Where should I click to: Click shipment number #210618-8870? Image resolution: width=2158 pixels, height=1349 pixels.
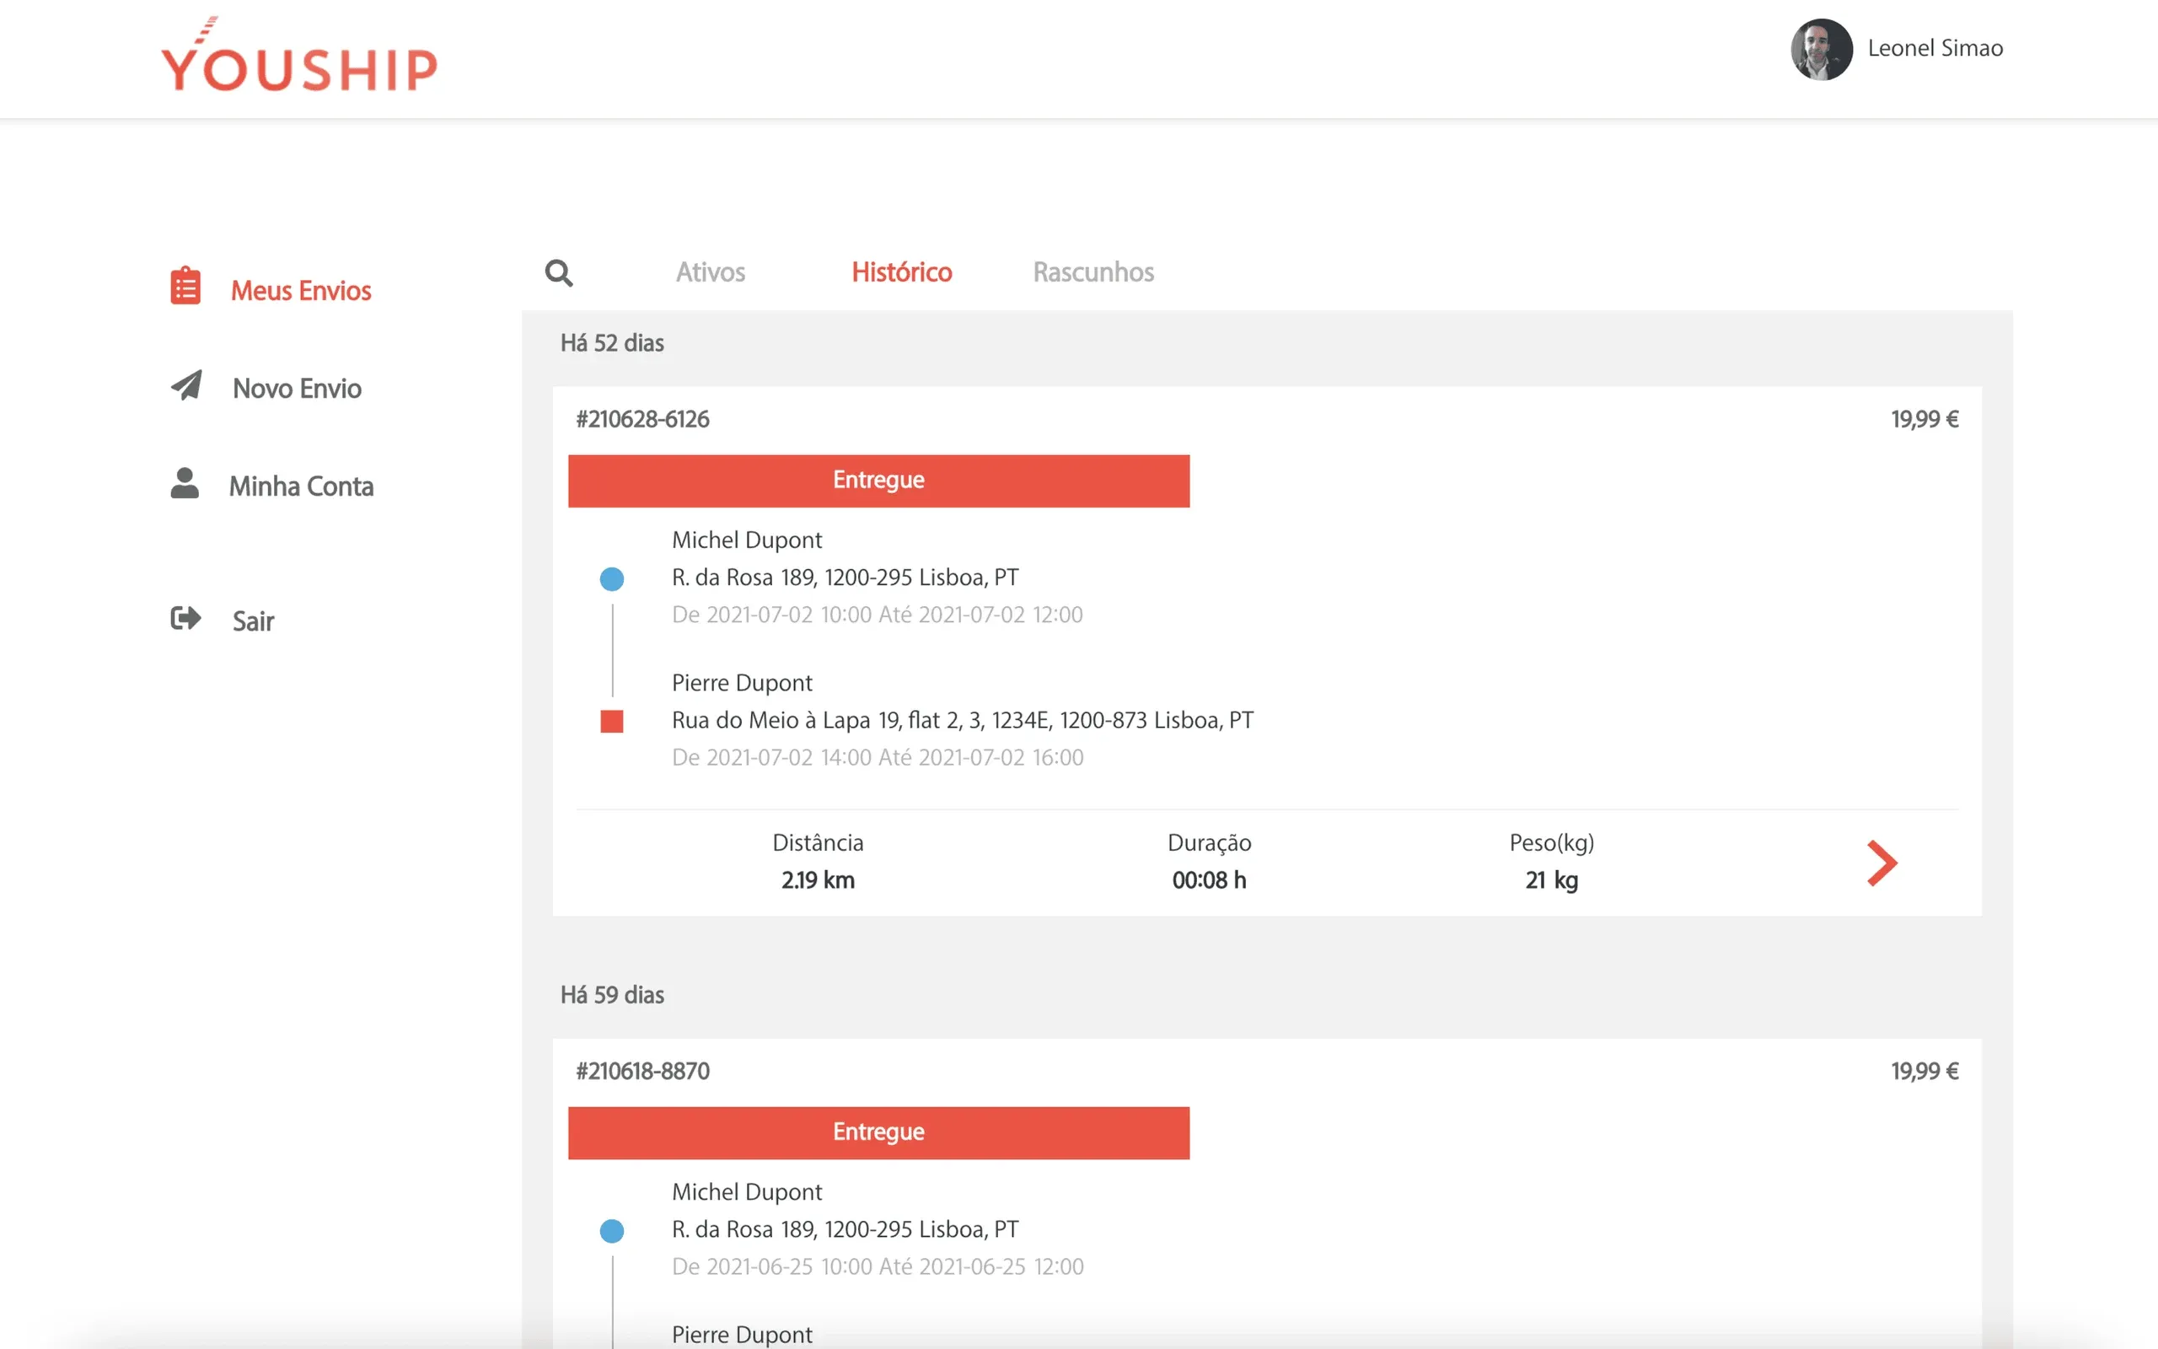tap(643, 1072)
